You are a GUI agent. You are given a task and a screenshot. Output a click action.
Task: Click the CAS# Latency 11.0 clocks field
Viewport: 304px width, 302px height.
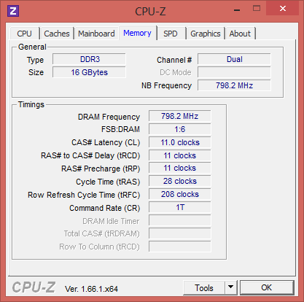tap(180, 142)
